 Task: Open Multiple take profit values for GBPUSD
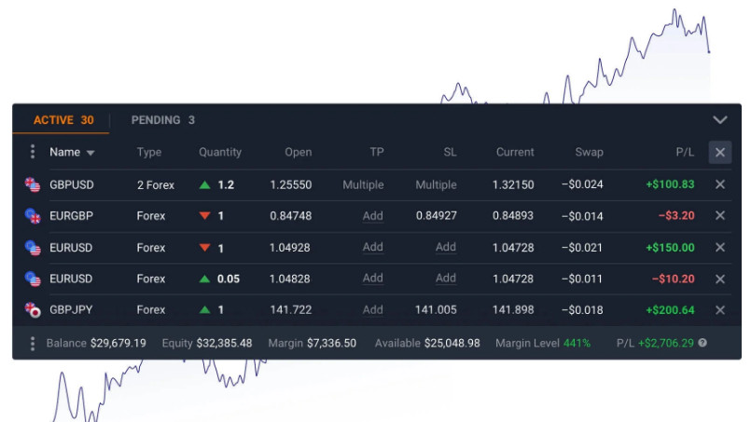[363, 184]
